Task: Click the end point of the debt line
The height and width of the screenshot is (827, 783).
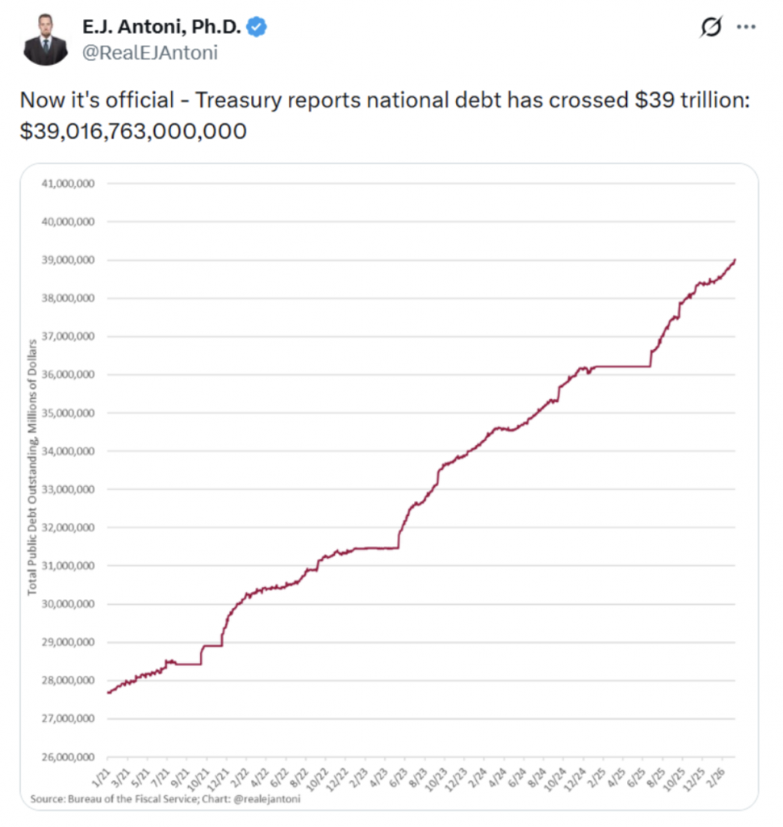Action: tap(735, 259)
